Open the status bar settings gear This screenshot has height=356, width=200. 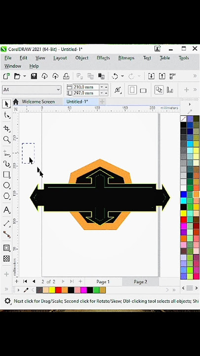(7, 301)
